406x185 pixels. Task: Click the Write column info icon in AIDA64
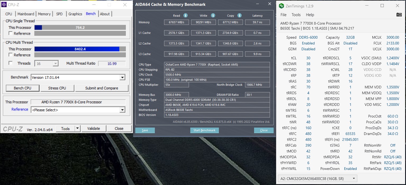[213, 15]
